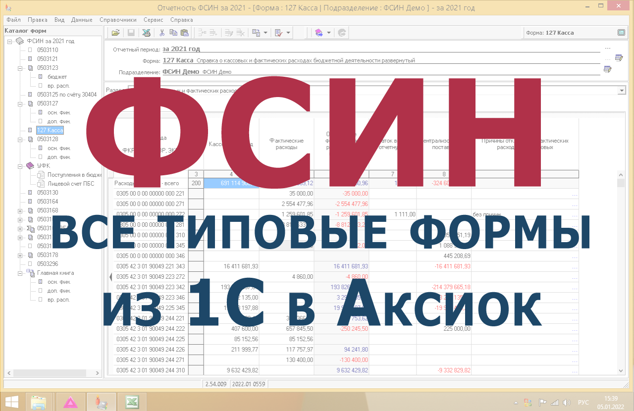This screenshot has width=634, height=411.
Task: Click the document icon beside 0503130
Action: point(30,193)
